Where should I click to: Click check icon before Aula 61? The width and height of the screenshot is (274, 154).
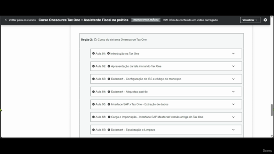click(93, 53)
